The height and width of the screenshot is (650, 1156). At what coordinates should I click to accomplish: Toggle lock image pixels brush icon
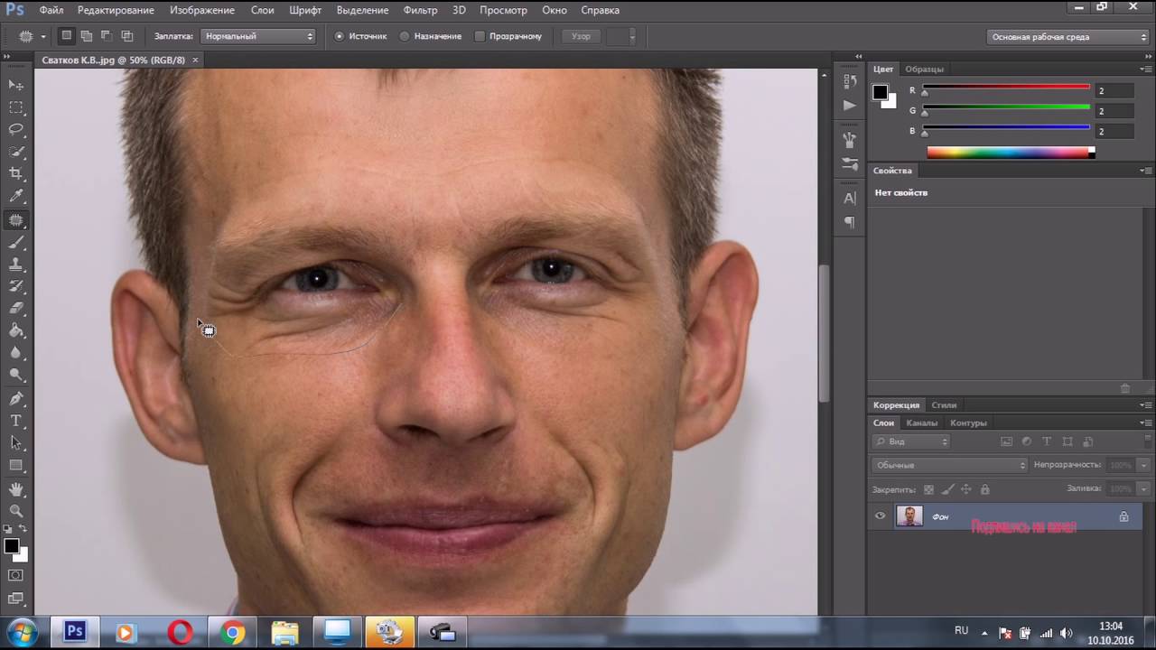pyautogui.click(x=947, y=489)
